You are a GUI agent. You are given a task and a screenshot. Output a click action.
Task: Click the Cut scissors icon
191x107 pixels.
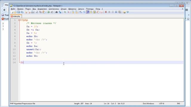37,12
